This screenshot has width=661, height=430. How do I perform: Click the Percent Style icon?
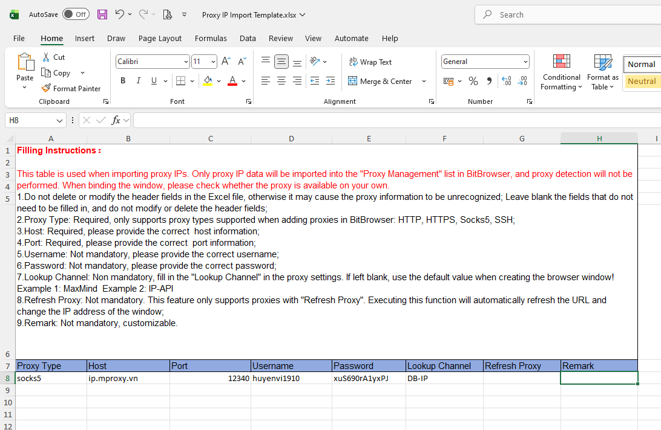[473, 81]
